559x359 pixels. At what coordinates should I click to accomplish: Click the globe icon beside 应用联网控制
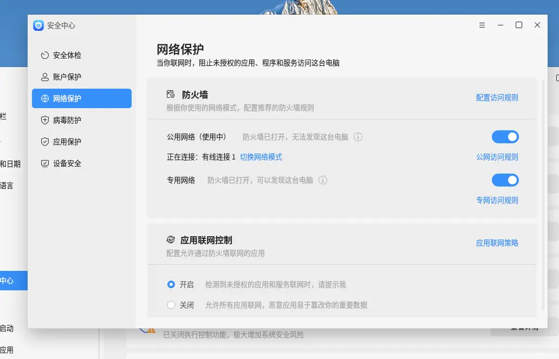(171, 240)
